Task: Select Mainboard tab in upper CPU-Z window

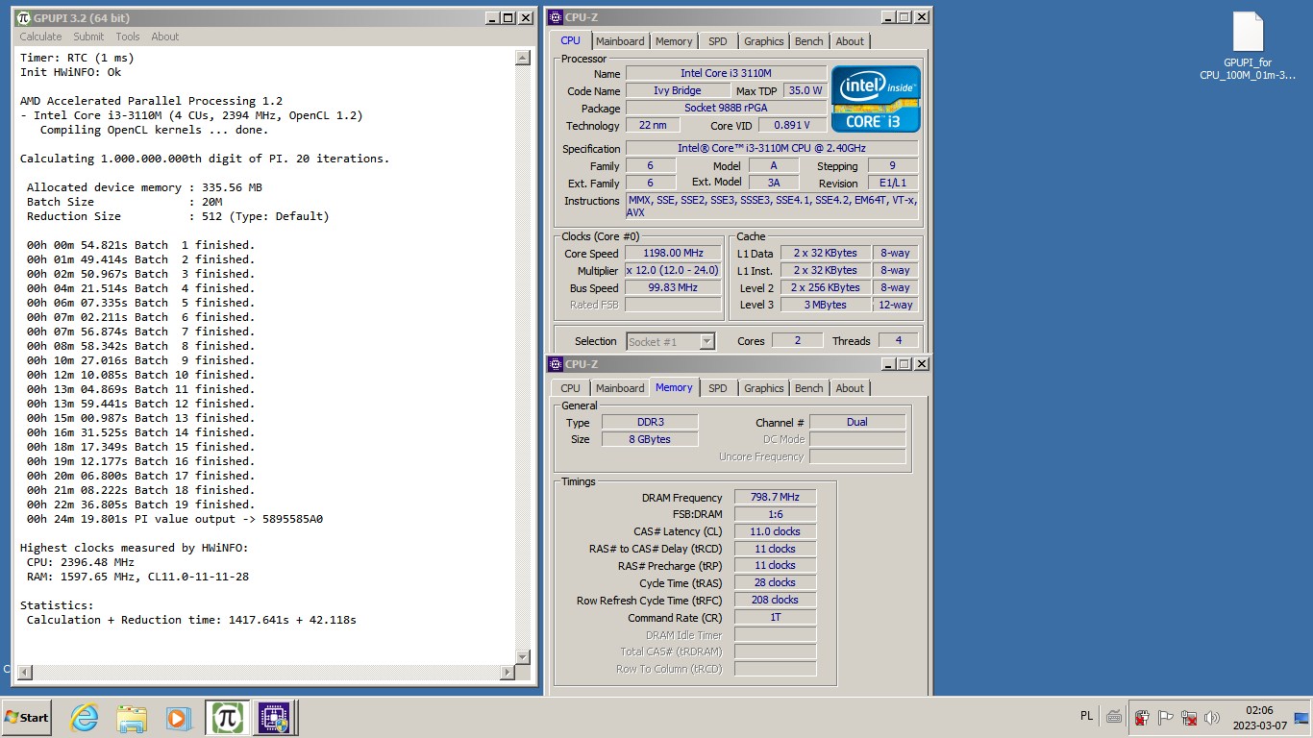Action: point(620,41)
